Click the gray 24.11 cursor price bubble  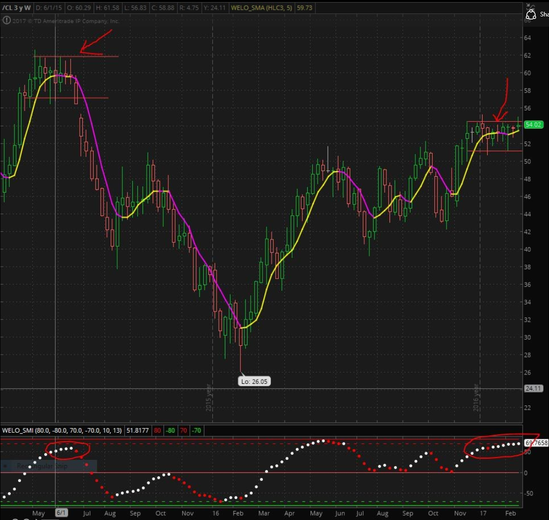[x=533, y=388]
